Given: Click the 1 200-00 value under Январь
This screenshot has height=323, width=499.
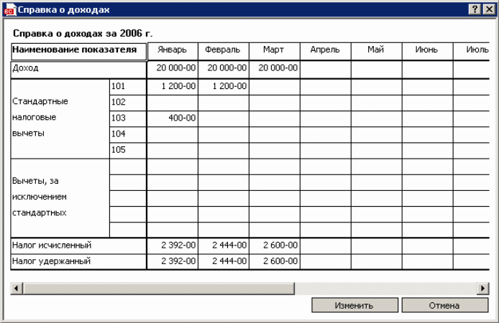Looking at the screenshot, I should pos(173,87).
